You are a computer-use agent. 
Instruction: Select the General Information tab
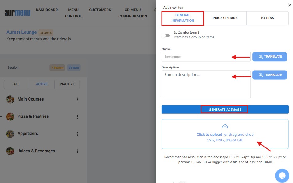[183, 18]
